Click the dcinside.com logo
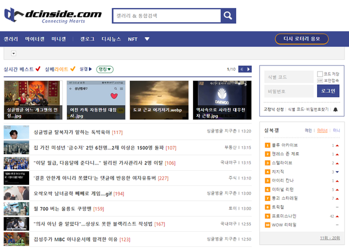The image size is (349, 248). [x=53, y=15]
